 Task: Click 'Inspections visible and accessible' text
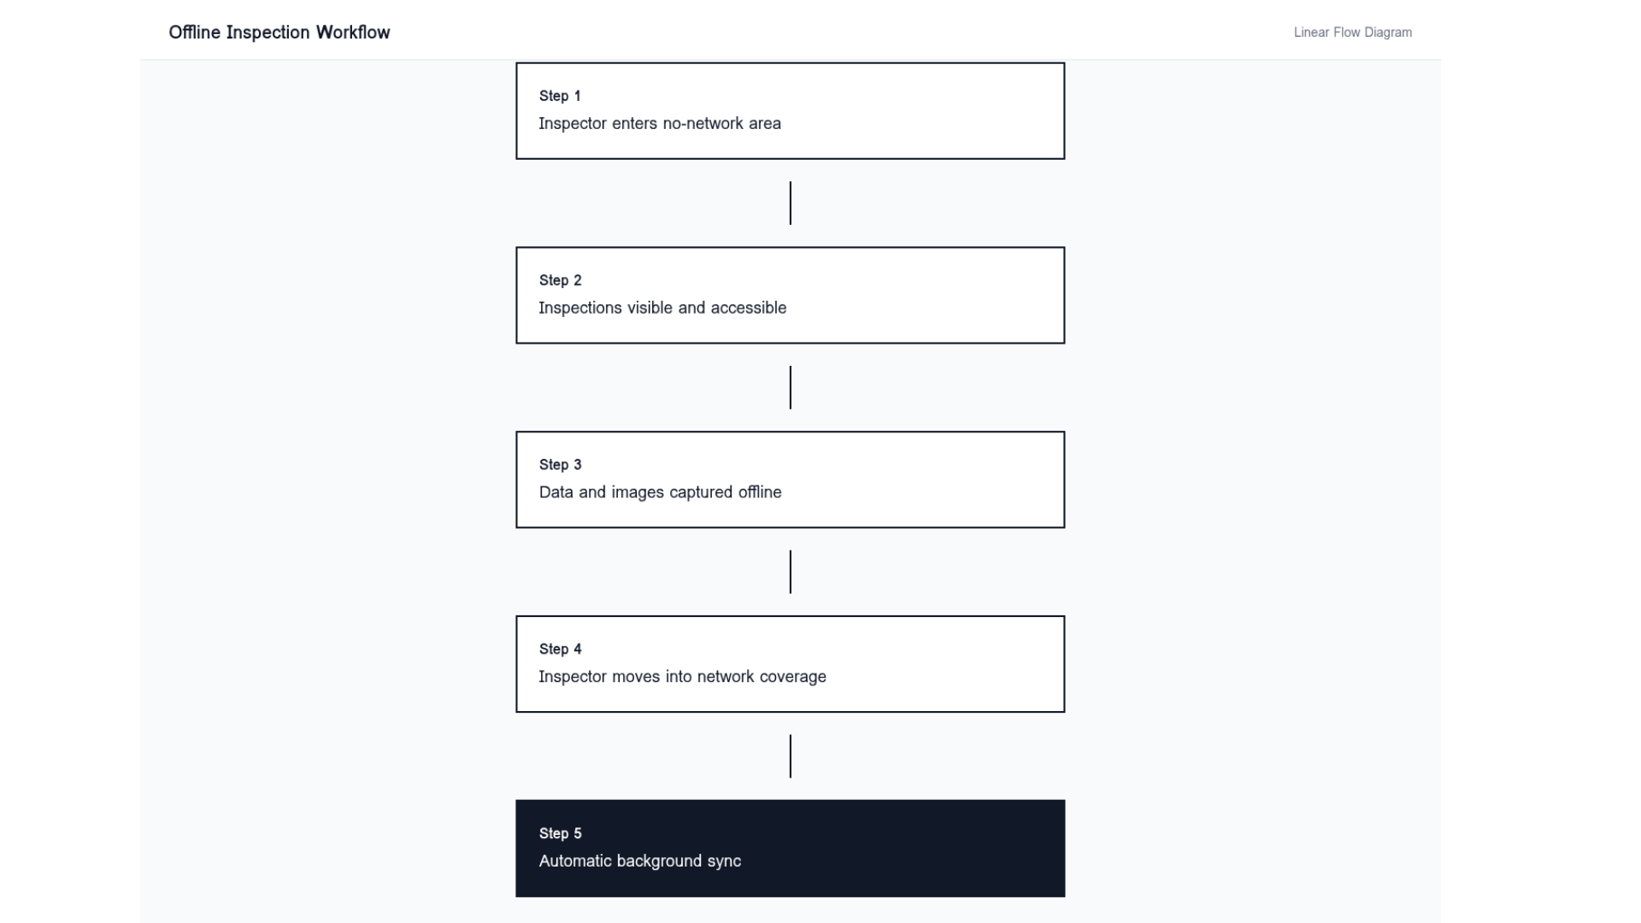tap(662, 308)
